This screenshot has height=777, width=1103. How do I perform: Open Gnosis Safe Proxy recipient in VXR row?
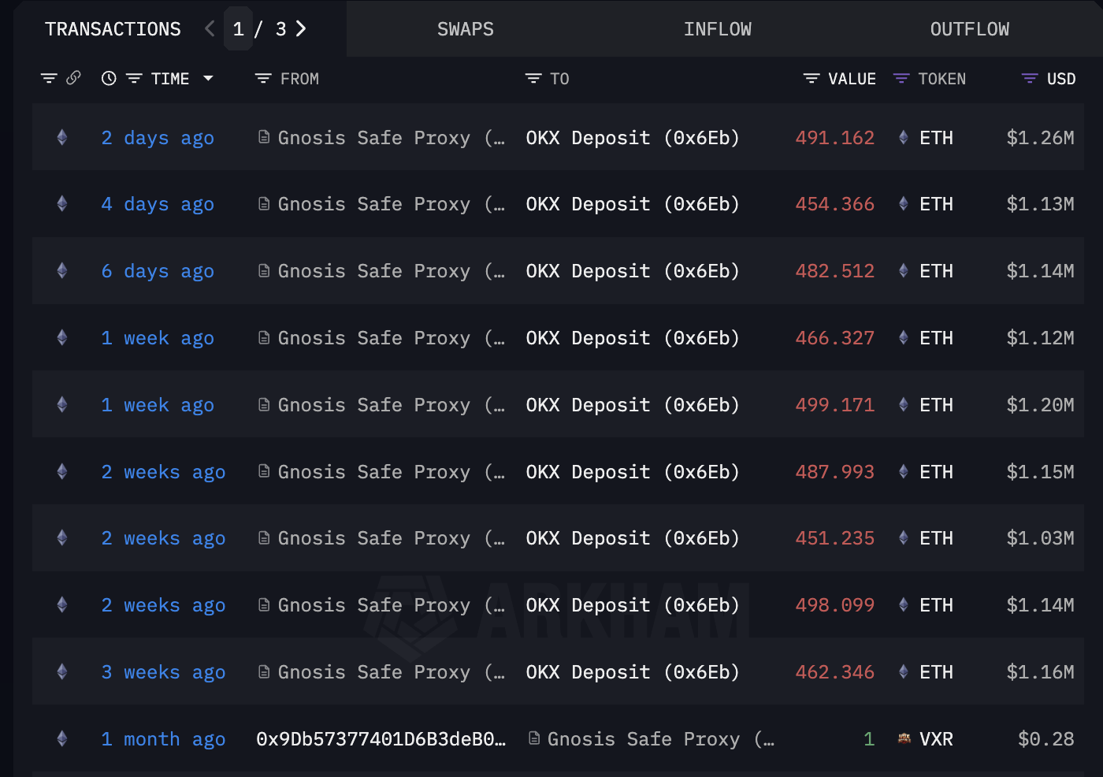click(x=661, y=739)
